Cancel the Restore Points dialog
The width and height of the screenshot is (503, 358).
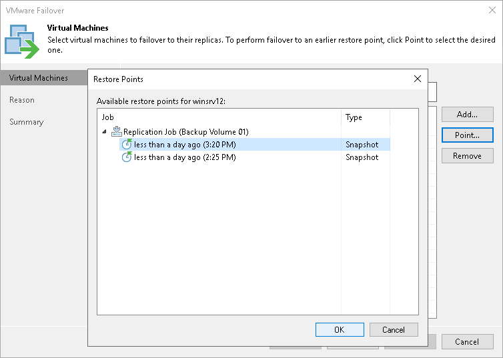pyautogui.click(x=394, y=330)
